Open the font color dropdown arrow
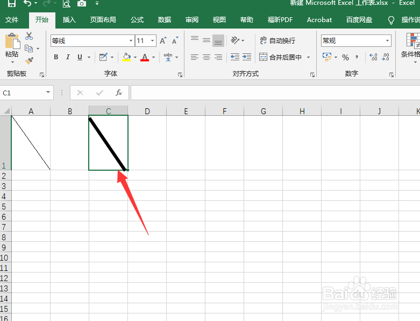Screen dimensions: 420x321 (153, 57)
